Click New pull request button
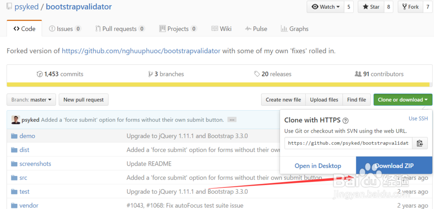Screen dimensions: 434x209 click(x=84, y=100)
